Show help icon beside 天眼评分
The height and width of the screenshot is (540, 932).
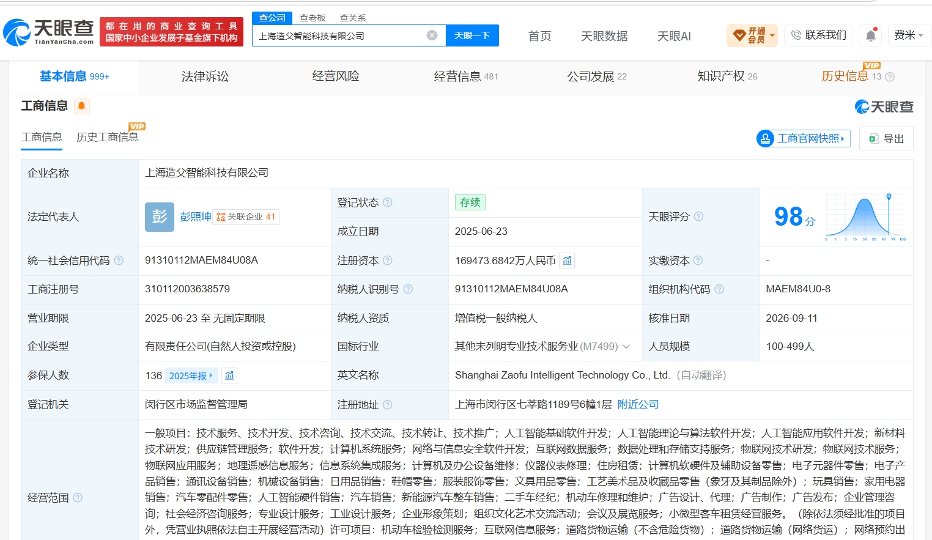coord(698,216)
